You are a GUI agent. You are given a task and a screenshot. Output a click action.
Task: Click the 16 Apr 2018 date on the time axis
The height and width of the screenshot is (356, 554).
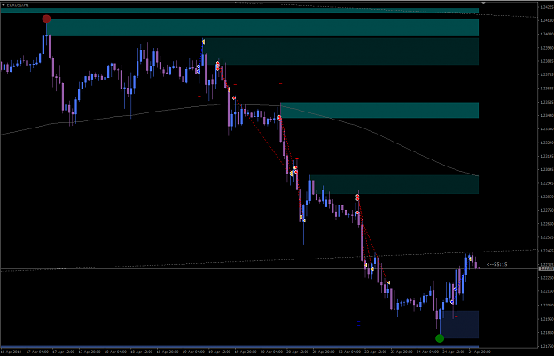point(11,352)
